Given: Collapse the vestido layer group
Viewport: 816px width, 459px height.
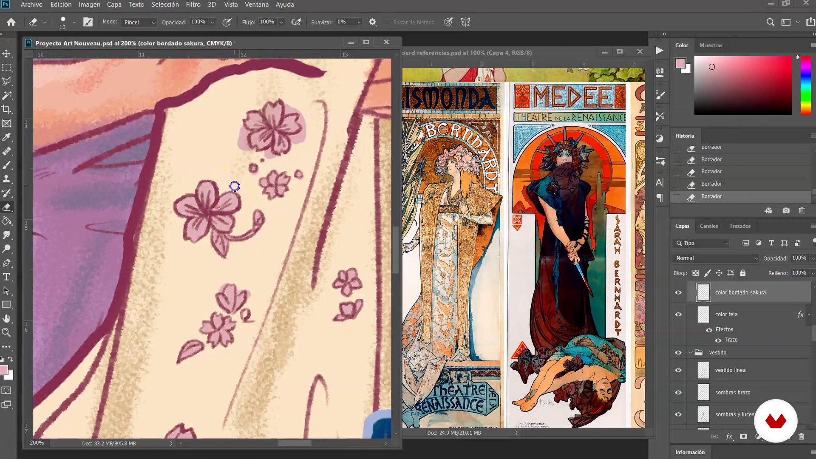Looking at the screenshot, I should point(691,353).
